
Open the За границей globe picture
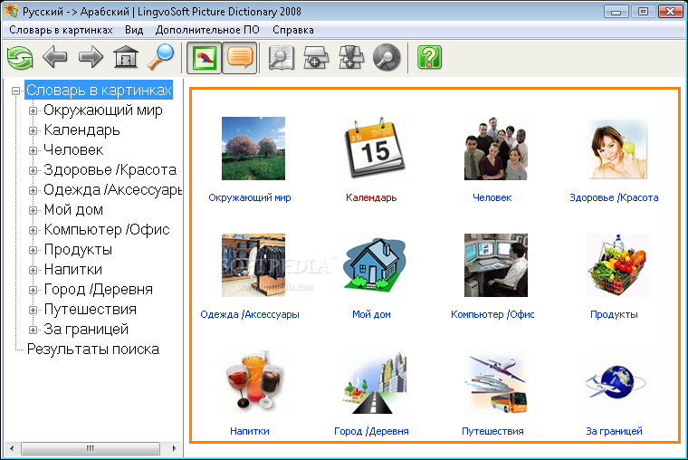[617, 382]
